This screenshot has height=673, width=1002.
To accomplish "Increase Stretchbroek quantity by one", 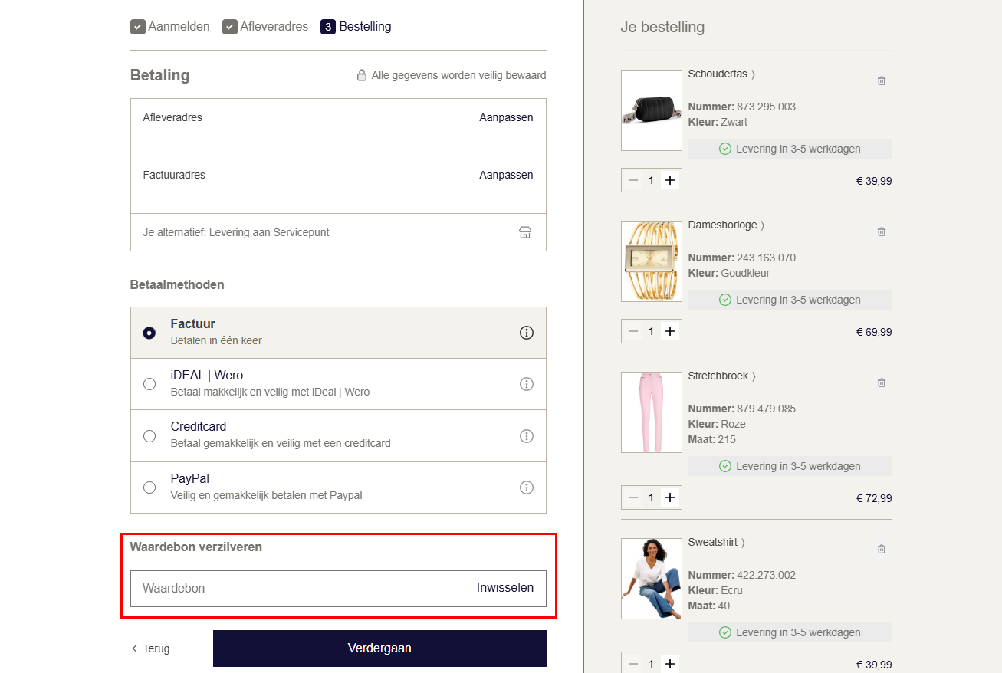I will point(670,497).
